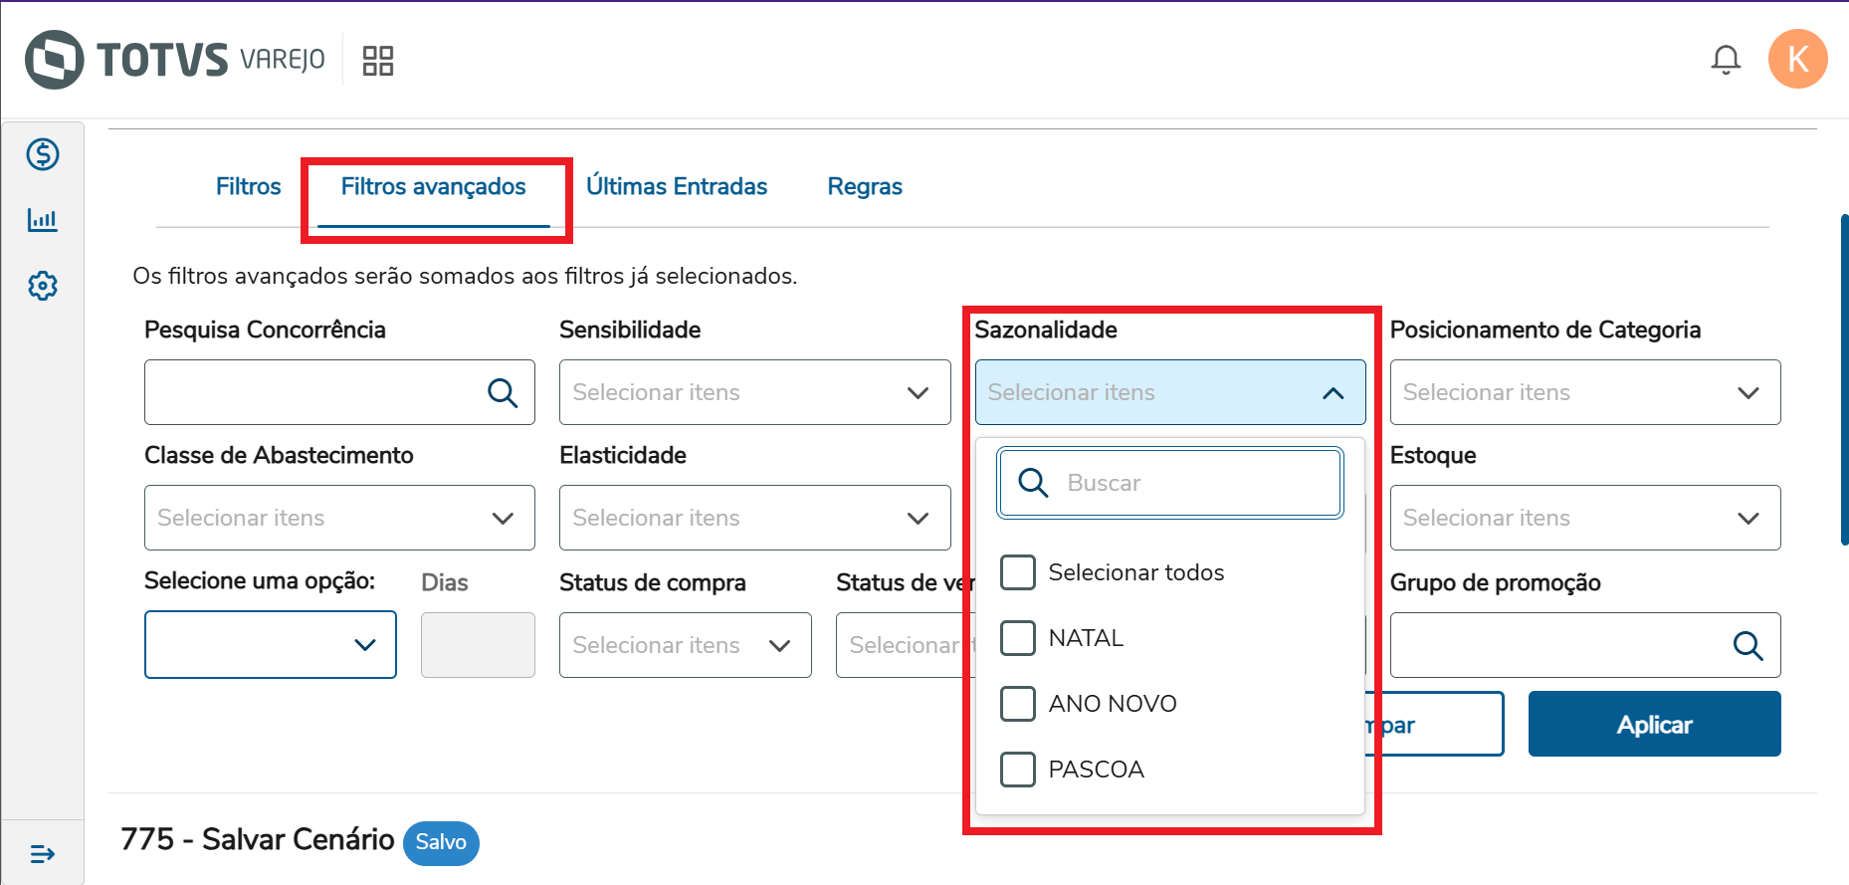Enable the ANO NOVO checkbox
The image size is (1849, 885).
coord(1018,704)
